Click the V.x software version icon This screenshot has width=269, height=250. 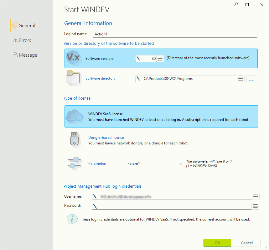point(73,58)
